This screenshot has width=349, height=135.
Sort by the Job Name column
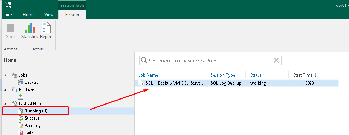click(x=148, y=75)
